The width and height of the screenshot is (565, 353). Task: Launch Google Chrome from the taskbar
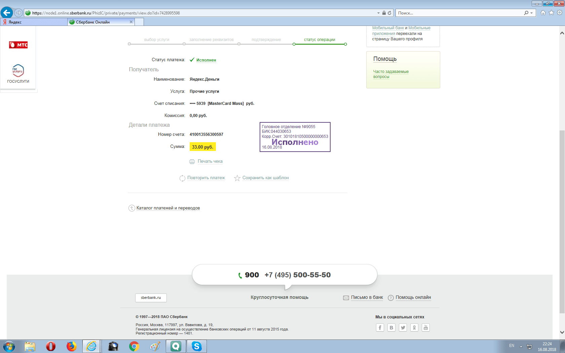(134, 346)
